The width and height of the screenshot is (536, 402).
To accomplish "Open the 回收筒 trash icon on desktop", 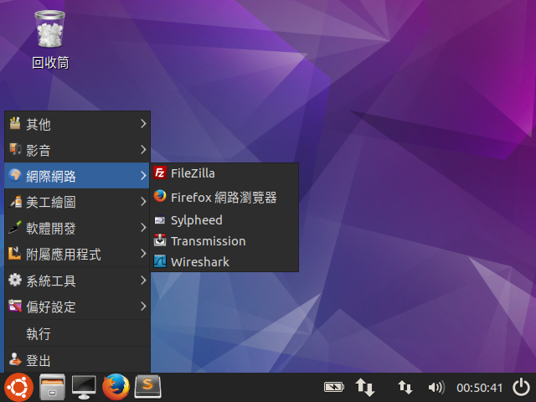I will tap(50, 39).
